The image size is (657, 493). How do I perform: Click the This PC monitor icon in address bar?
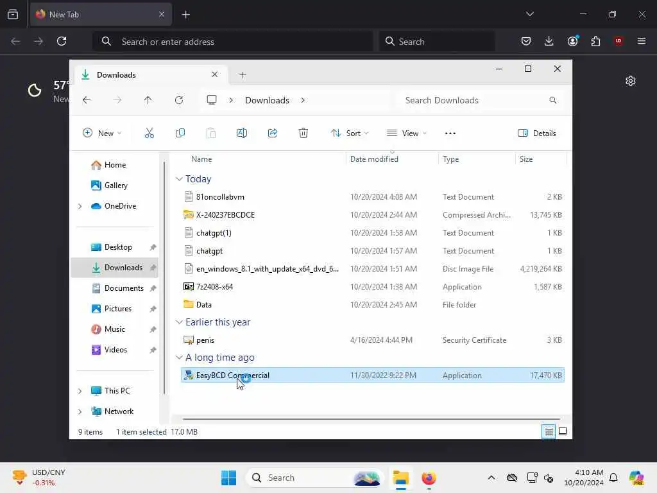tap(212, 99)
